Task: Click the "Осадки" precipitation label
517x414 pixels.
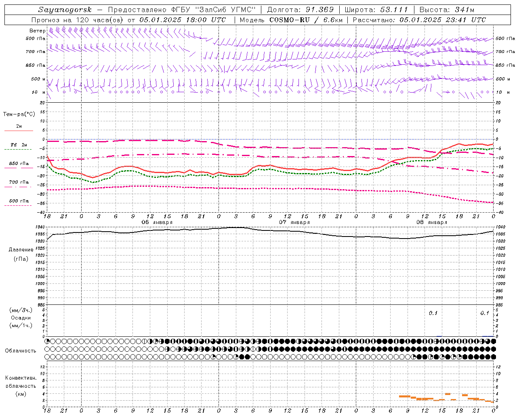Action: pyautogui.click(x=21, y=318)
